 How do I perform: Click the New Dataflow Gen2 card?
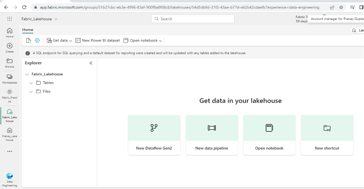154,135
